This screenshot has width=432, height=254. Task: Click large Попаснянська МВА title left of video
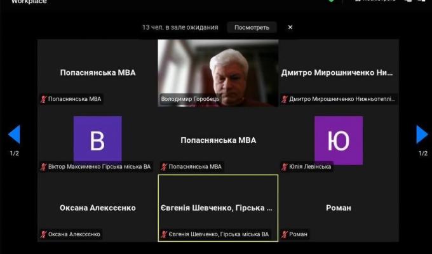click(98, 73)
